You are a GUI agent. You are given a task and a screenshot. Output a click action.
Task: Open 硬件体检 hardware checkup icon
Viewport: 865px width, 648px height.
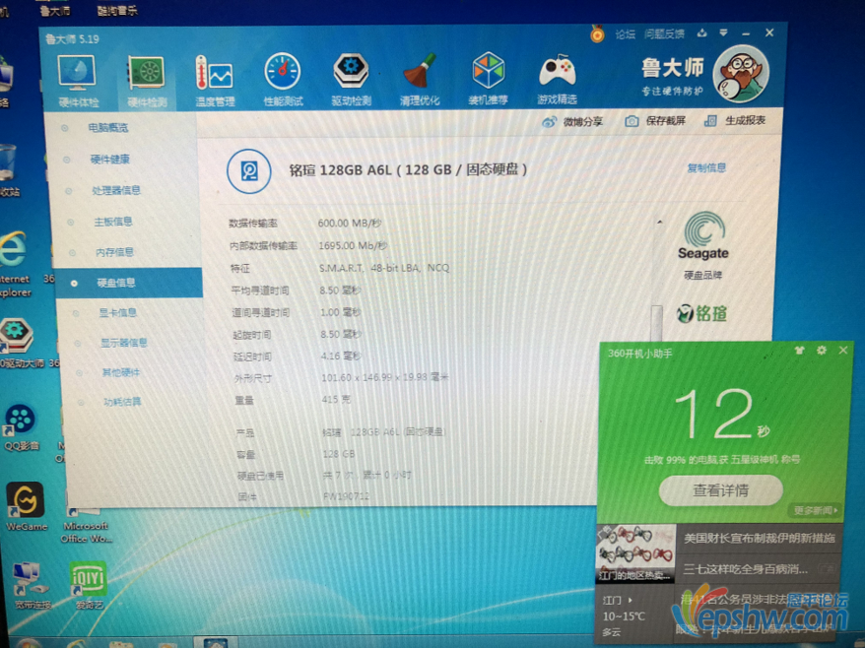click(77, 81)
